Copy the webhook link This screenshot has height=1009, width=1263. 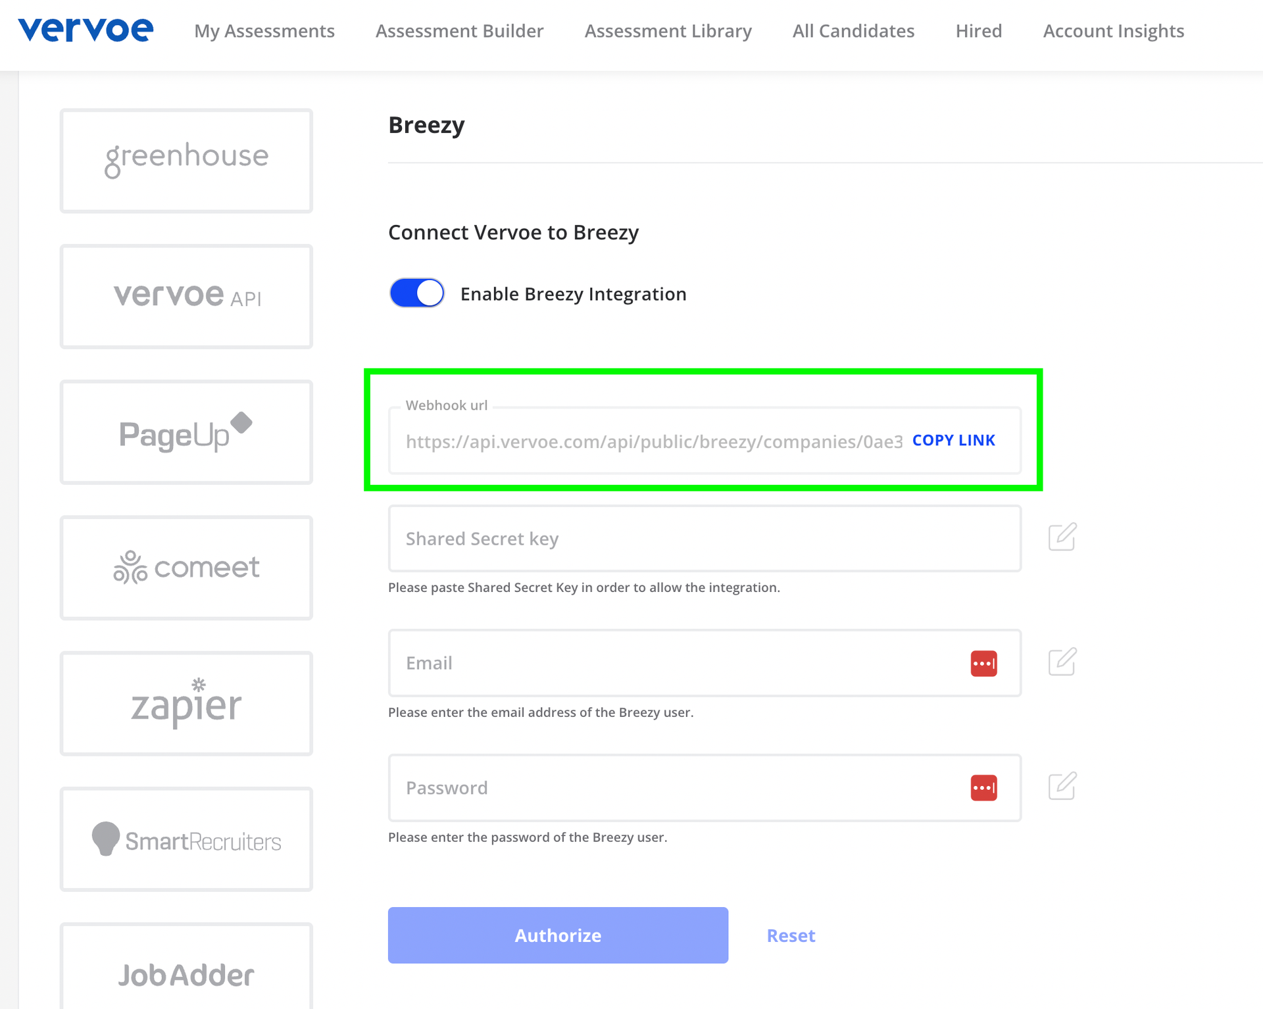pyautogui.click(x=953, y=440)
